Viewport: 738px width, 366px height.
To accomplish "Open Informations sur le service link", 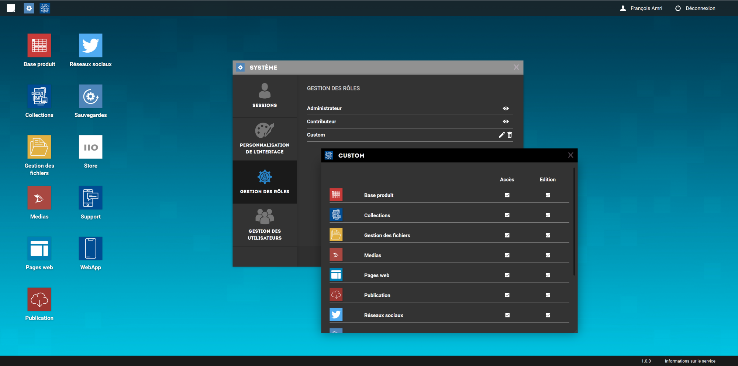I will [690, 361].
